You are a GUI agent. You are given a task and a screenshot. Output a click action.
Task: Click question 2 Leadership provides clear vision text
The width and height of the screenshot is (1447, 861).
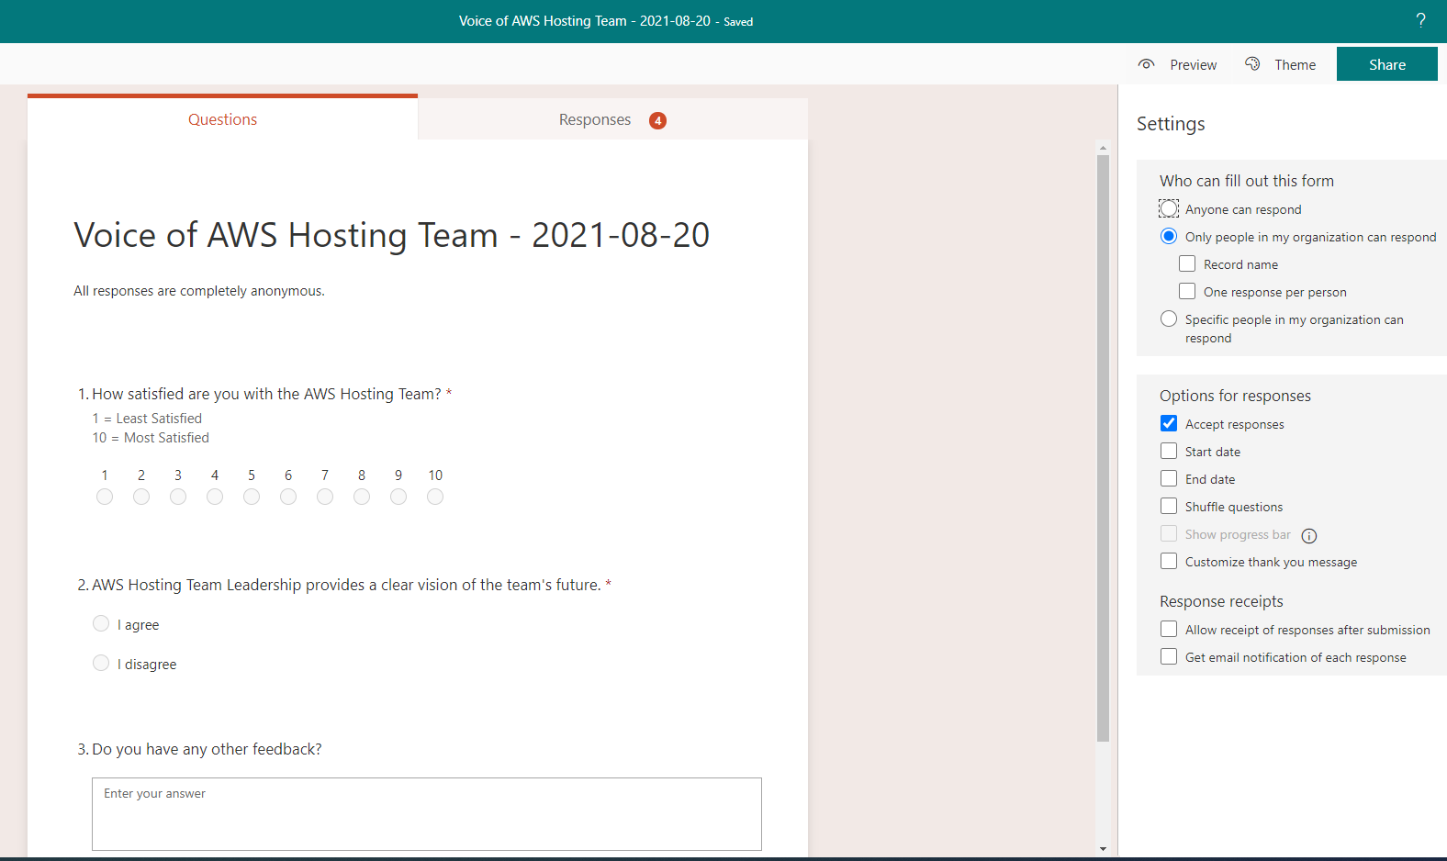tap(346, 585)
